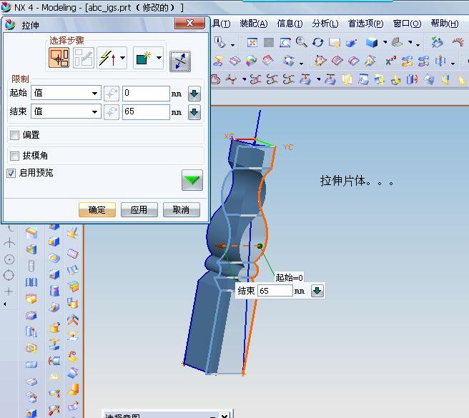Viewport: 469px width, 418px height.
Task: Click the green arrow beside 起始 value
Action: tap(194, 94)
